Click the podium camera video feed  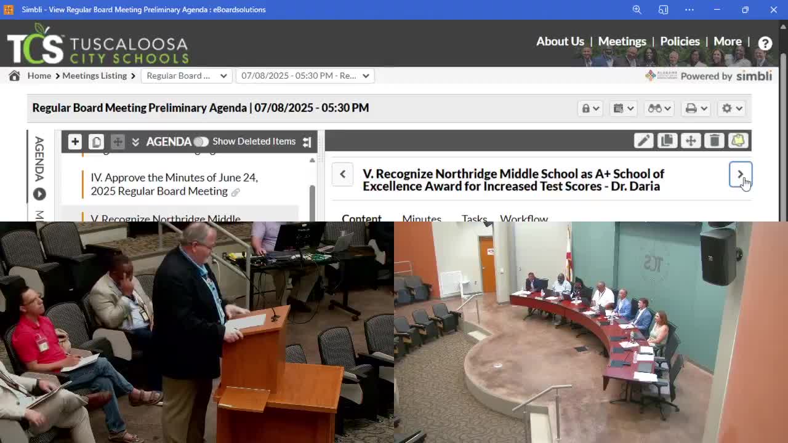197,332
